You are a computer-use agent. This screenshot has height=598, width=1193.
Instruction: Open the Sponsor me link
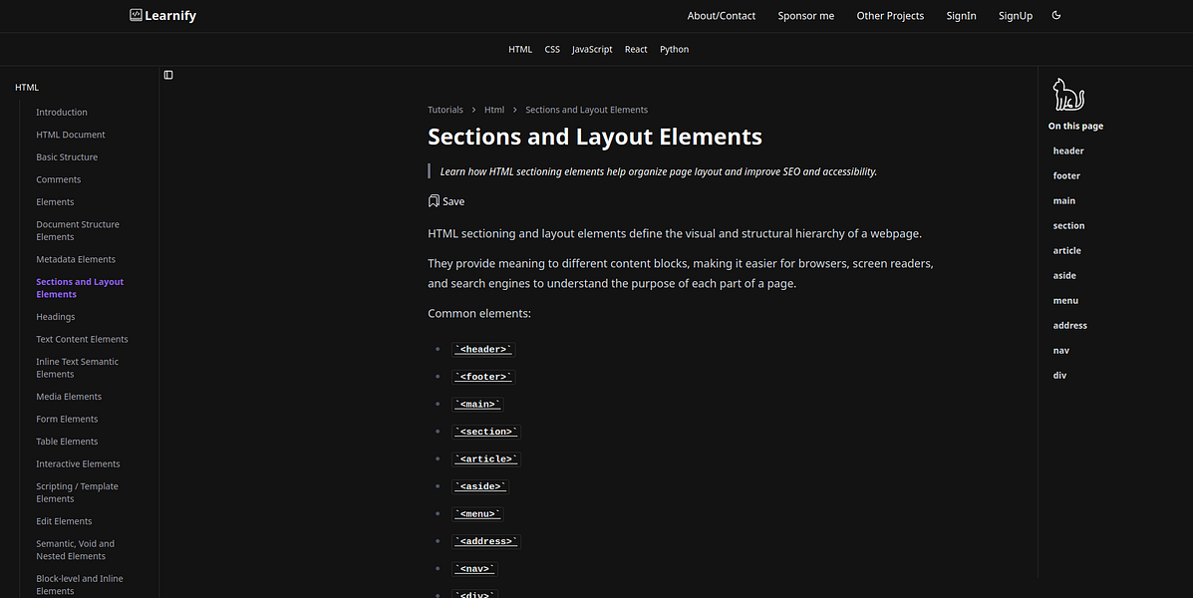coord(805,16)
